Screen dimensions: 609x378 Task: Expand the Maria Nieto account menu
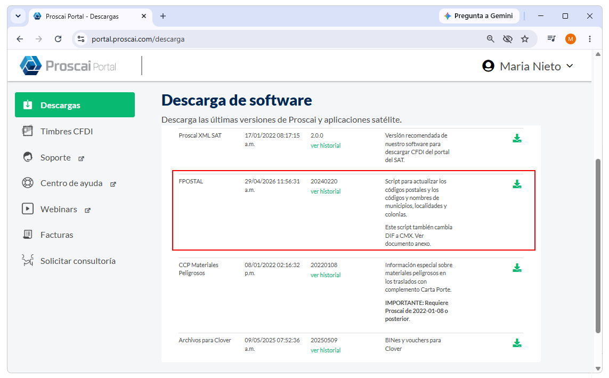[x=570, y=66]
